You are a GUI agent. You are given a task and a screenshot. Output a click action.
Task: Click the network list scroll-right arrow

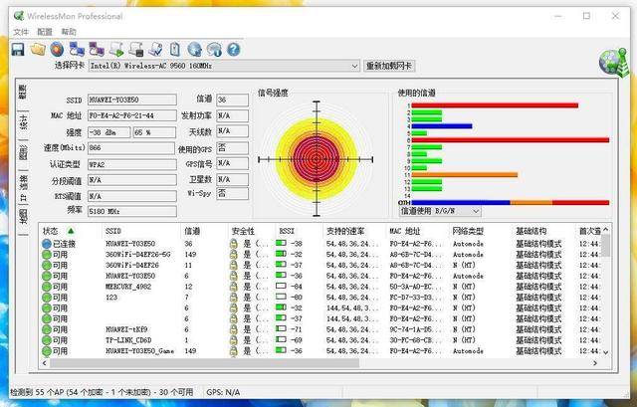pos(595,363)
